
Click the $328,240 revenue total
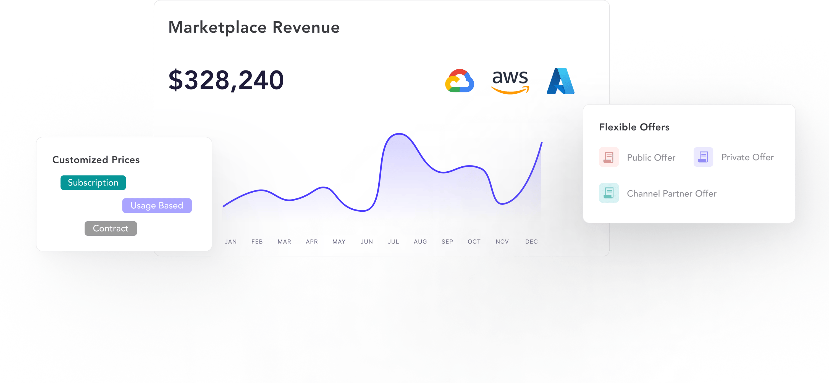pos(226,80)
